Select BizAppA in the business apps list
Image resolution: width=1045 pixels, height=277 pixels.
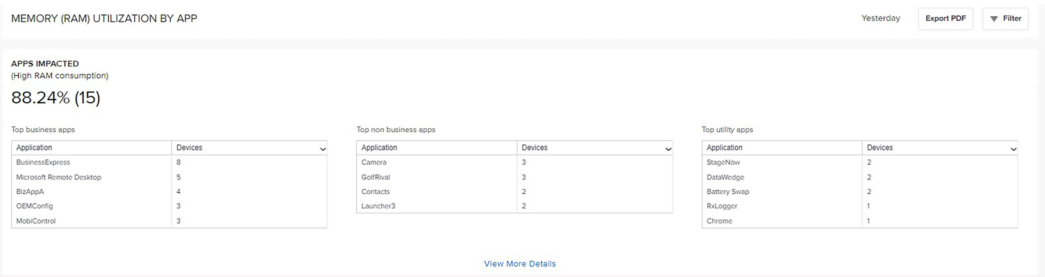[30, 191]
